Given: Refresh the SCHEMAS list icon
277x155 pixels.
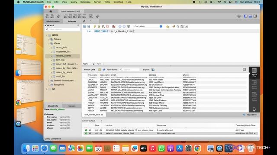Looking at the screenshot, I should click(78, 25).
